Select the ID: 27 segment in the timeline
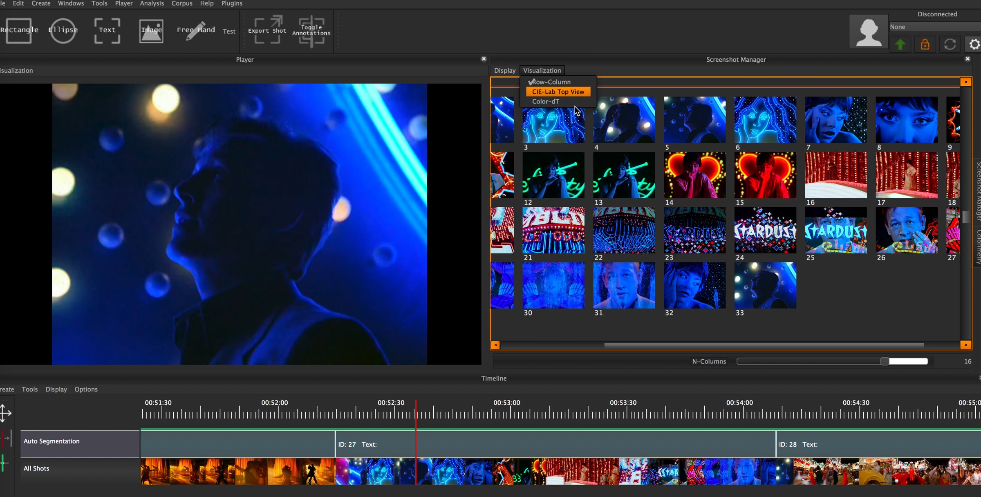This screenshot has height=497, width=981. pyautogui.click(x=555, y=444)
